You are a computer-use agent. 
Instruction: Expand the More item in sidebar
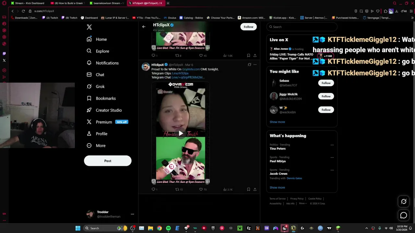click(x=96, y=146)
